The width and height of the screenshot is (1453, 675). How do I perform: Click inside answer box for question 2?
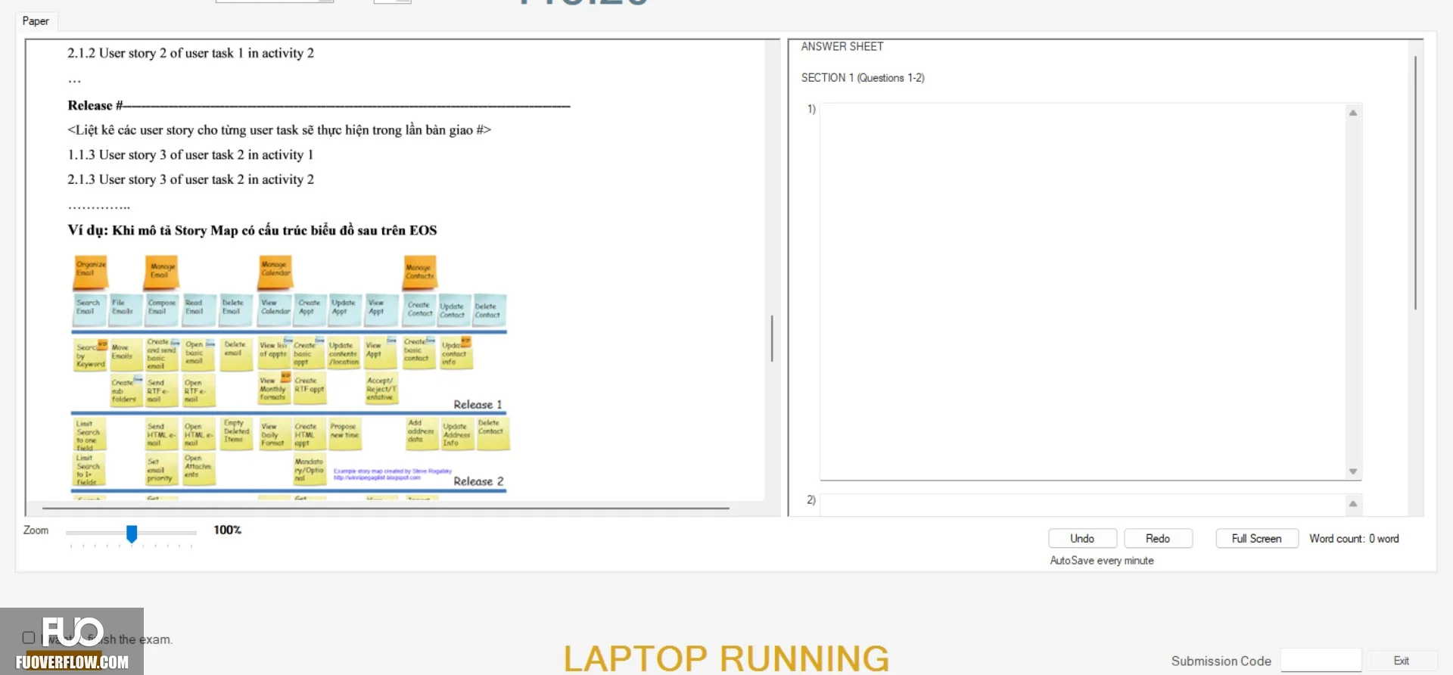pos(1083,505)
